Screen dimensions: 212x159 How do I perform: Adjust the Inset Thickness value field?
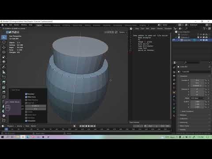pos(35,106)
